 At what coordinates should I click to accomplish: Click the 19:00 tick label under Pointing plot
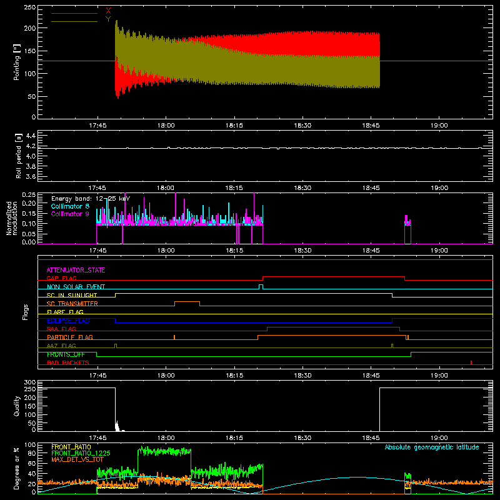pyautogui.click(x=439, y=126)
